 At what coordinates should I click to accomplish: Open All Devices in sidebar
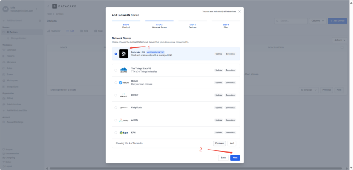(22, 32)
